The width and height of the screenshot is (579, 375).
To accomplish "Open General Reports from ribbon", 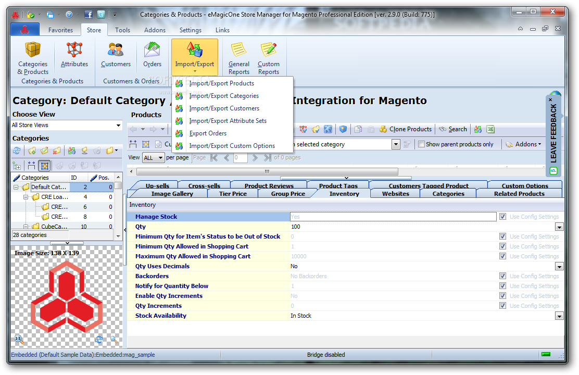I will (x=238, y=58).
